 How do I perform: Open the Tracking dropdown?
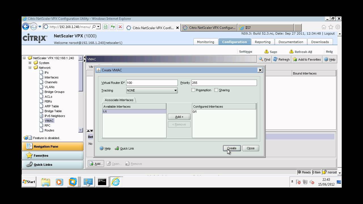tap(152, 90)
